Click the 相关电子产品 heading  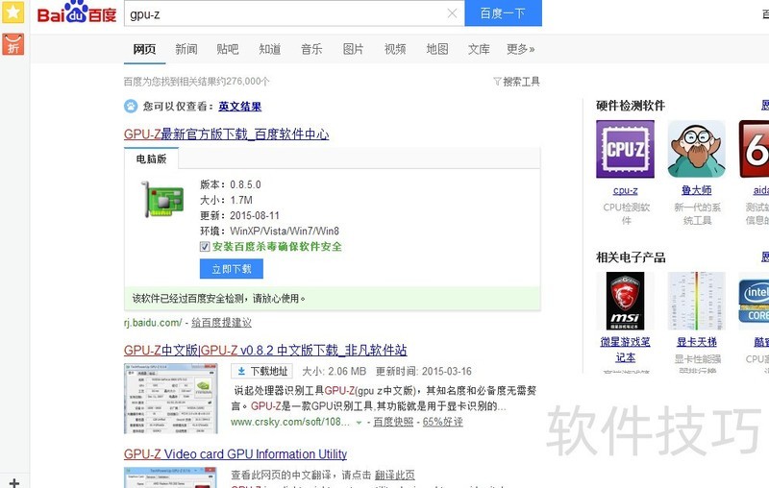pyautogui.click(x=631, y=257)
